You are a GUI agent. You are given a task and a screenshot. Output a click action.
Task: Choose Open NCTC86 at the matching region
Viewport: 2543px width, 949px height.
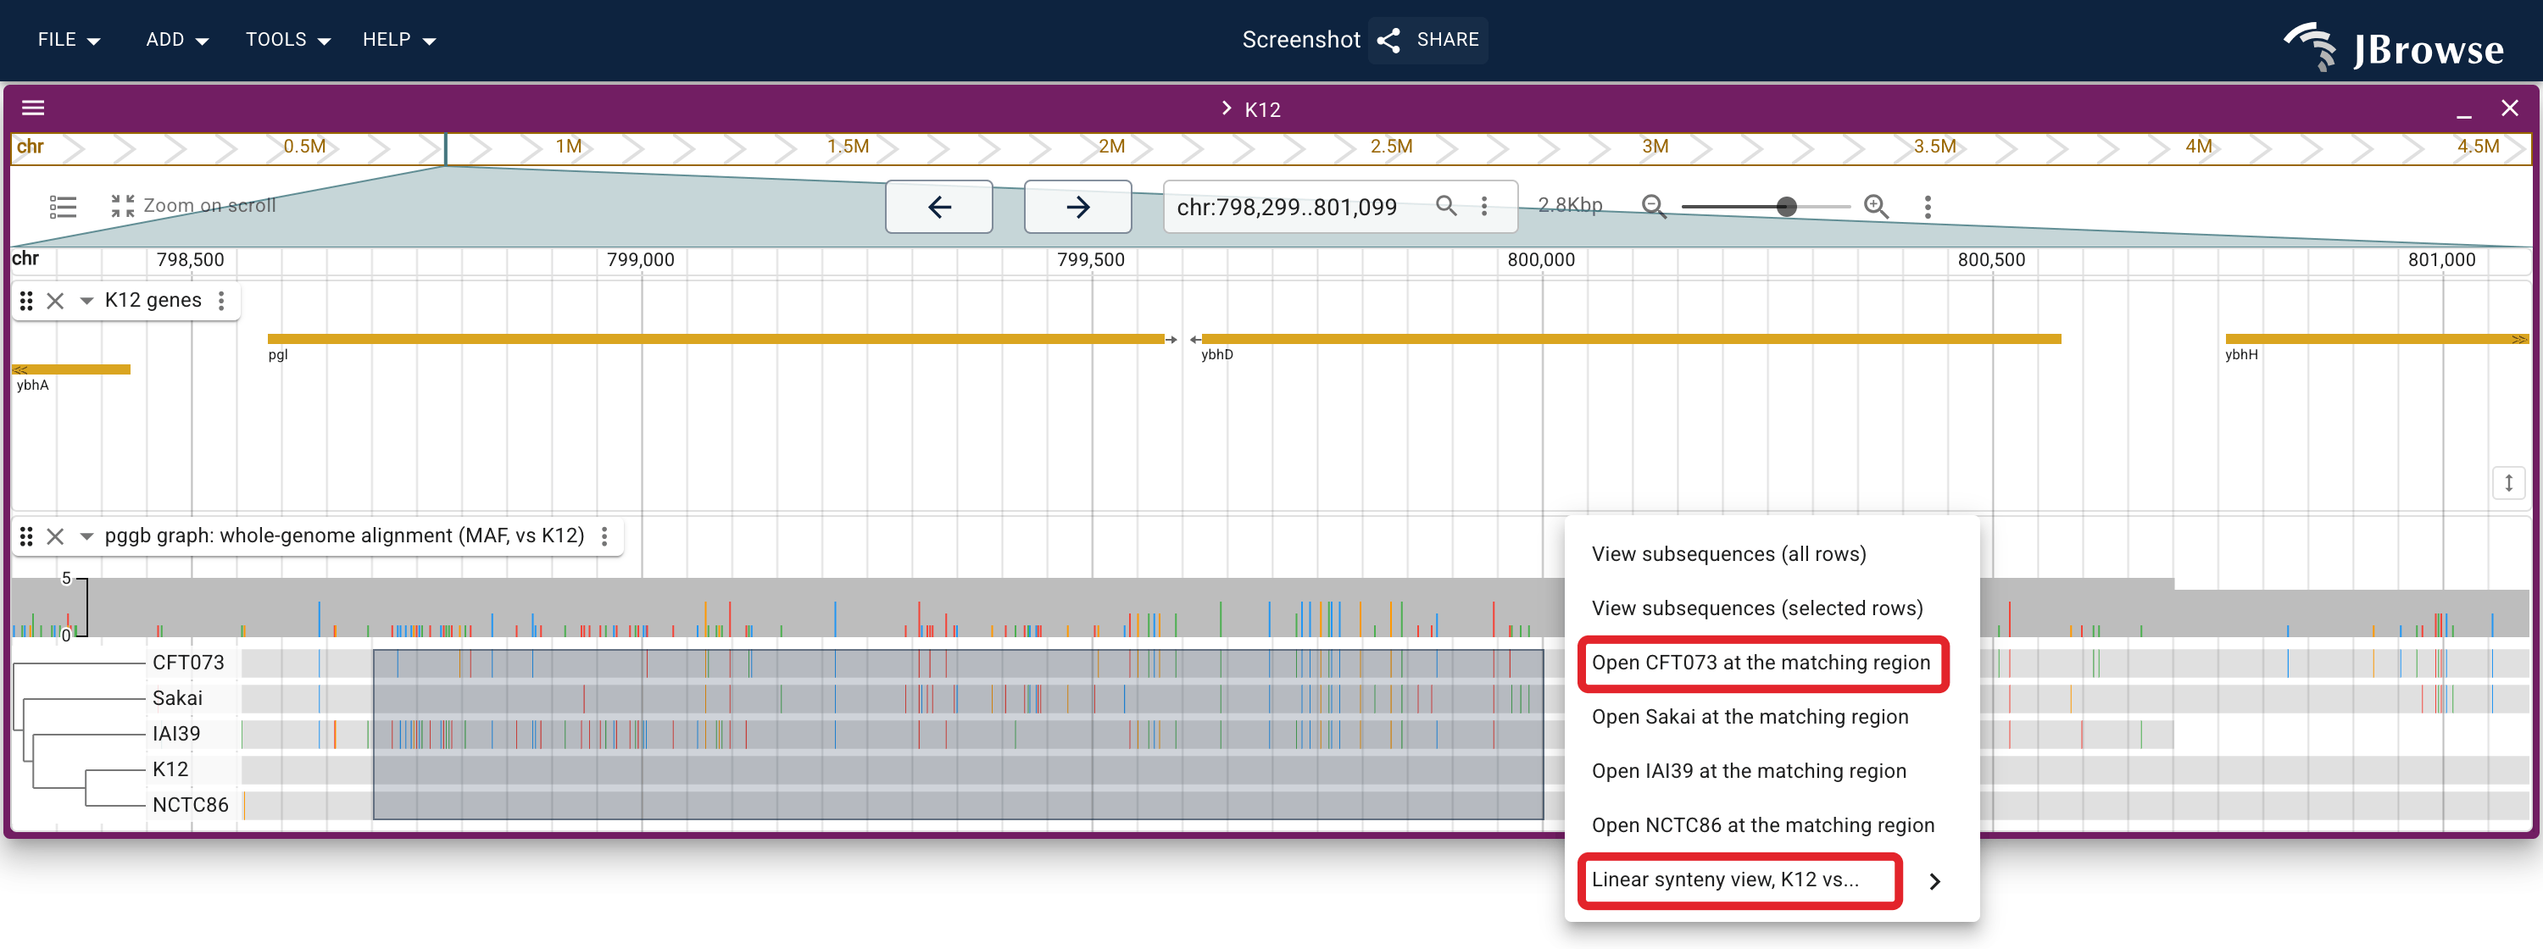click(1771, 824)
